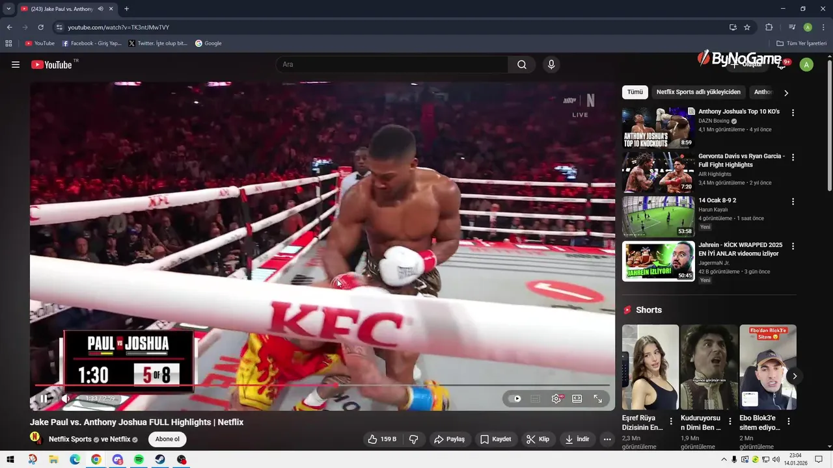Open the Facebook bookmark
Screen dimensions: 833x468
[92, 44]
